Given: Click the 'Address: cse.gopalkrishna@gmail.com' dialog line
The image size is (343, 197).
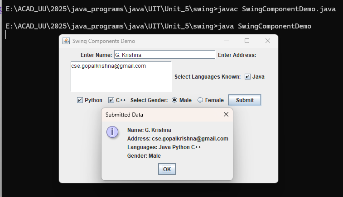Looking at the screenshot, I should click(x=178, y=139).
